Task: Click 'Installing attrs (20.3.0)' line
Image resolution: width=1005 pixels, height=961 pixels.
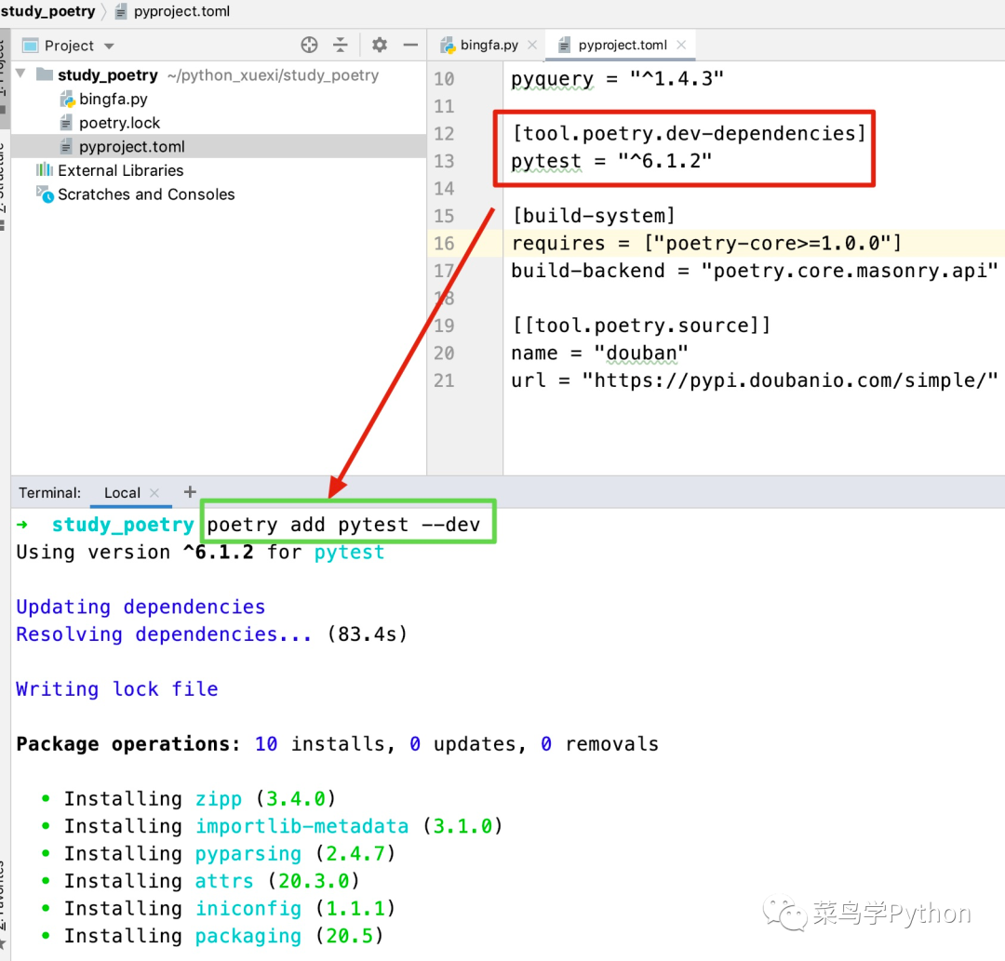Action: 211,882
